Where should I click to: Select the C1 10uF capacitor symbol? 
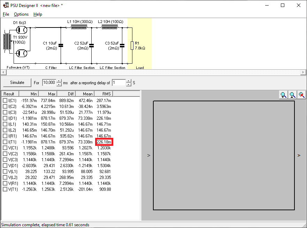[61, 46]
